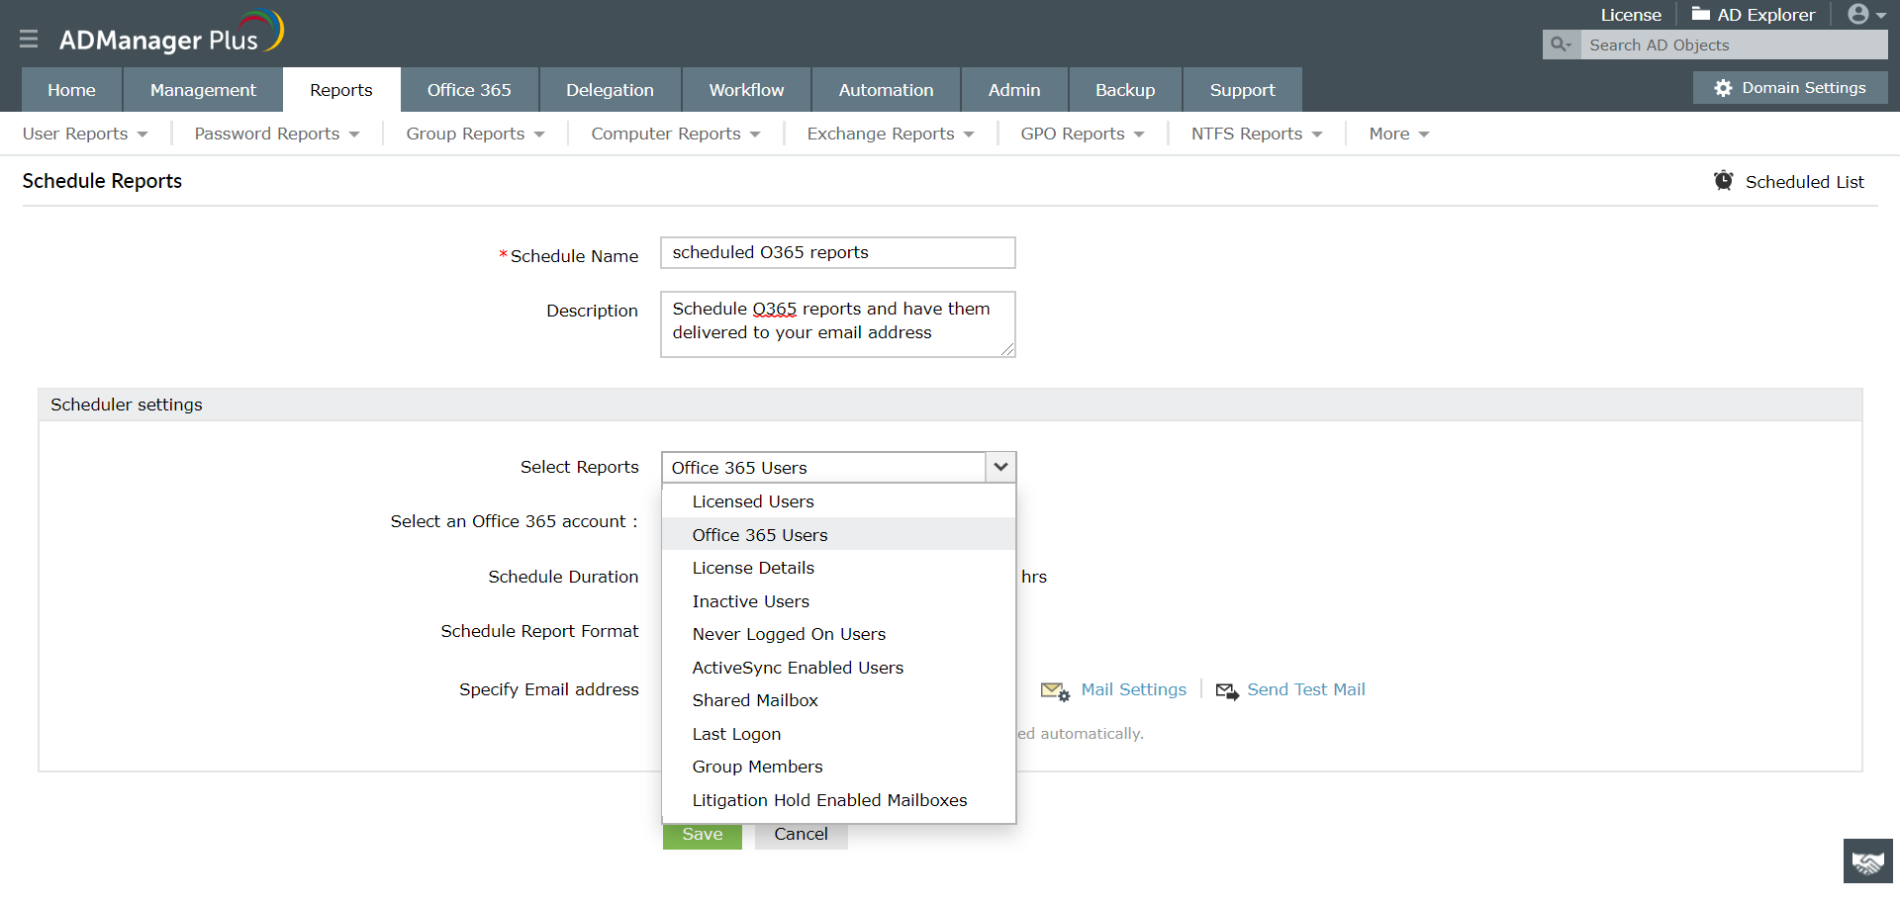The image size is (1900, 905).
Task: Select the Reports tab
Action: [x=341, y=90]
